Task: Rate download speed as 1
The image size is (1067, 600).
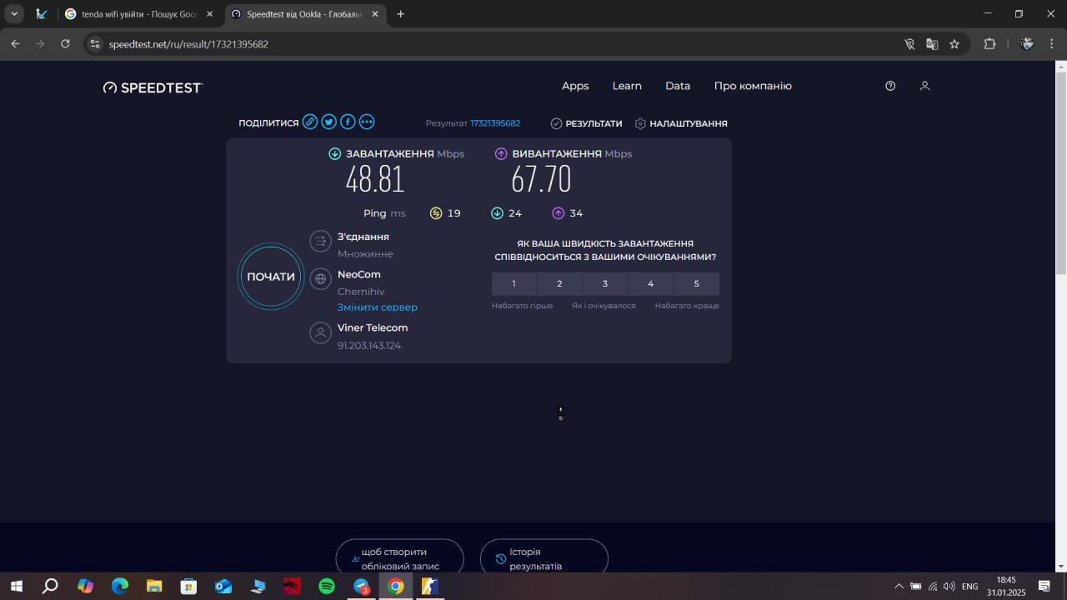Action: [x=513, y=283]
